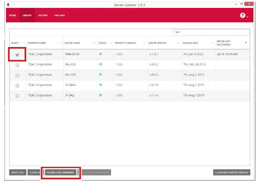Uncheck the MM-4D/IN selection checkbox
259x183 pixels.
tap(17, 55)
